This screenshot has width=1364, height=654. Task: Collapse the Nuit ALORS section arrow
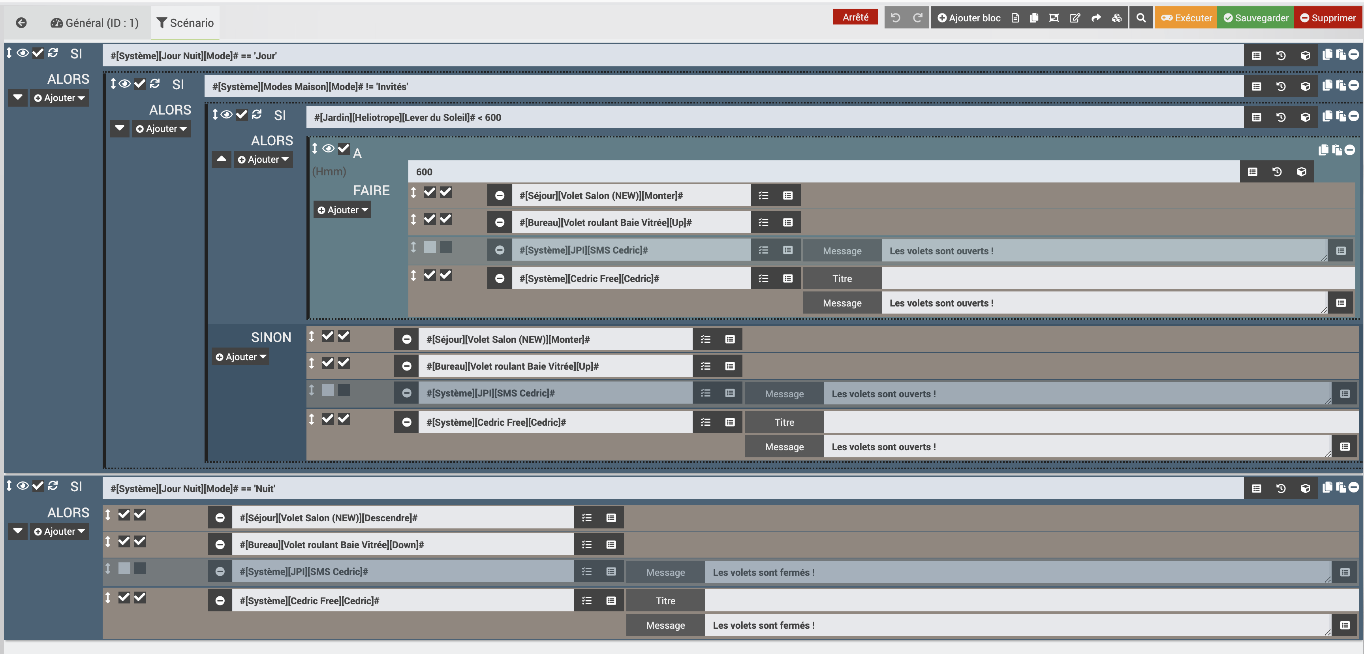point(18,532)
